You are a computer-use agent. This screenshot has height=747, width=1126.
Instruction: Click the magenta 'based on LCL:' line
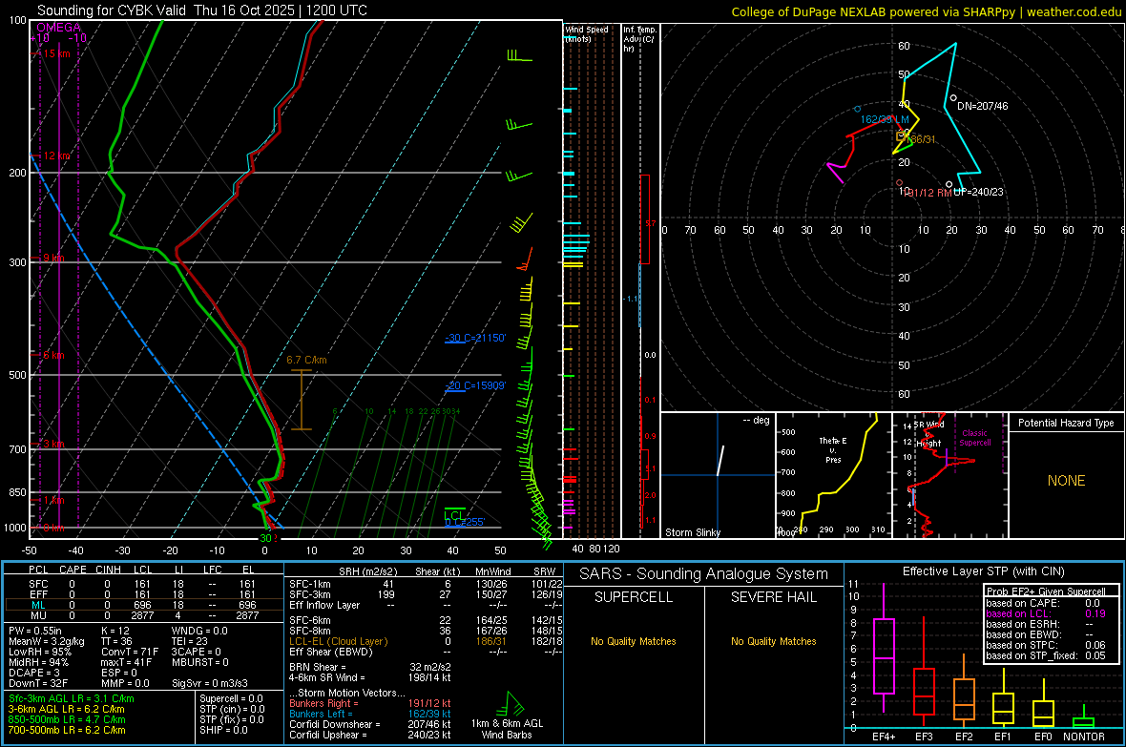coord(1046,614)
